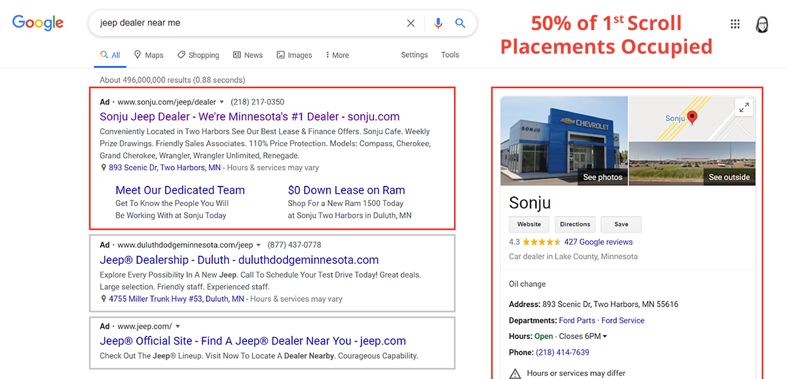This screenshot has height=379, width=786.
Task: Open See photos of the dealership
Action: pyautogui.click(x=602, y=177)
